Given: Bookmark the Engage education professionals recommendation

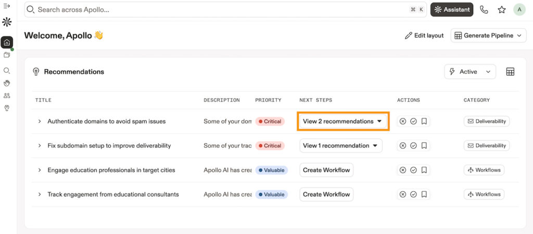Looking at the screenshot, I should pyautogui.click(x=424, y=170).
